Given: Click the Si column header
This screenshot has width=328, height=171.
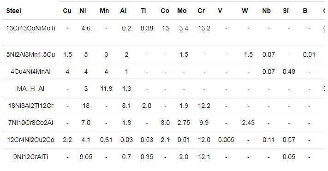Looking at the screenshot, I should [x=286, y=11].
